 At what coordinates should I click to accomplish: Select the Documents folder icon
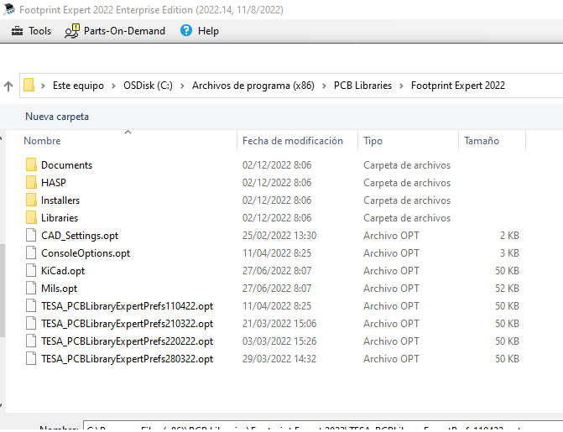point(31,164)
